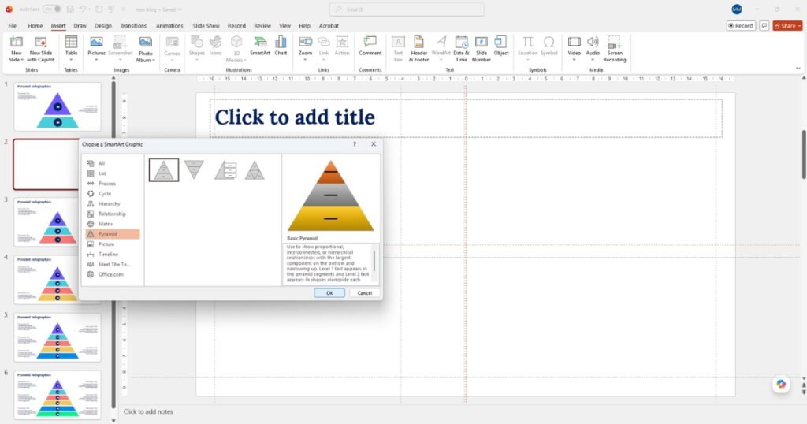Cancel the SmartArt dialog
Viewport: 807px width, 424px height.
pyautogui.click(x=365, y=293)
